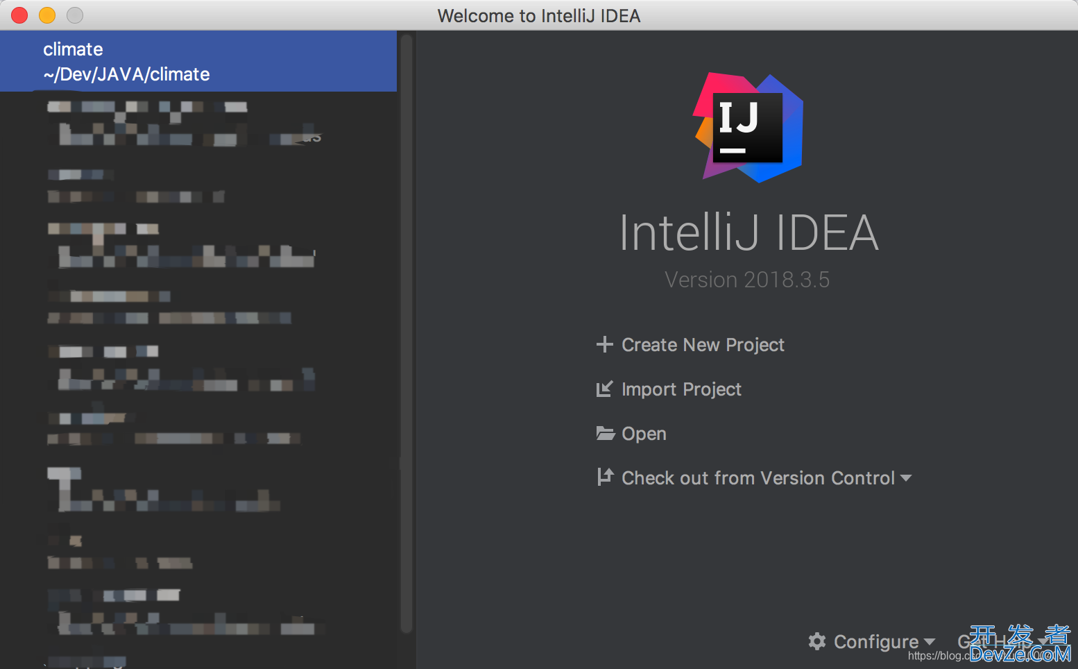Click the IntelliJ IDEA IJ logo
1078x669 pixels.
pos(748,128)
